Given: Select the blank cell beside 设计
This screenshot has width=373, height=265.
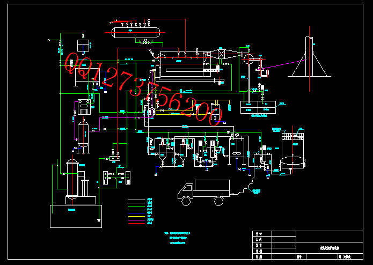Looking at the screenshot, I should pos(284,234).
